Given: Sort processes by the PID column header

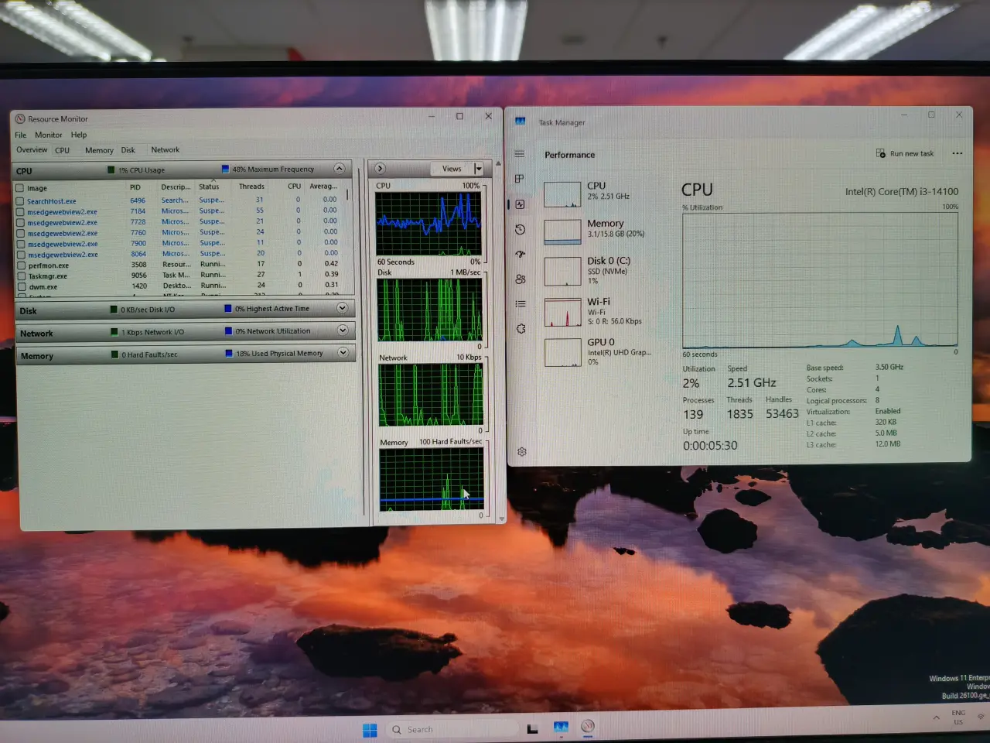Looking at the screenshot, I should point(135,187).
